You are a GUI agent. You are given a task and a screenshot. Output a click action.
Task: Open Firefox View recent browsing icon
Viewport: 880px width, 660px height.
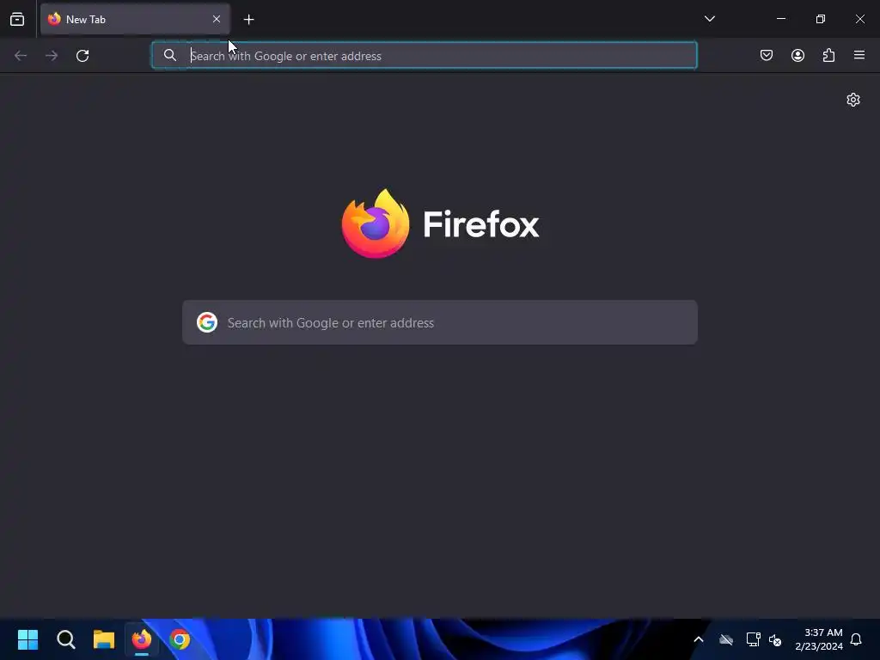coord(17,19)
